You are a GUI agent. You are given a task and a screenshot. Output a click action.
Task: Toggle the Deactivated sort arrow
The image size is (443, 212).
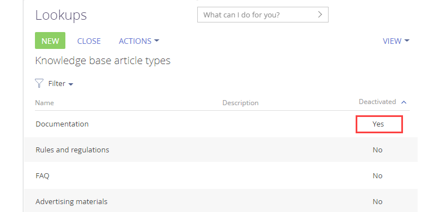pos(404,102)
